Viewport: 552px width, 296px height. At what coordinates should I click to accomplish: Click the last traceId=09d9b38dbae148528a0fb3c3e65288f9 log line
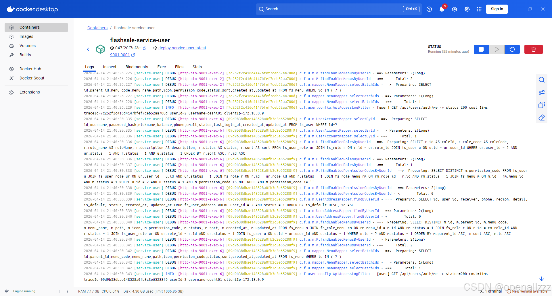coord(174,280)
